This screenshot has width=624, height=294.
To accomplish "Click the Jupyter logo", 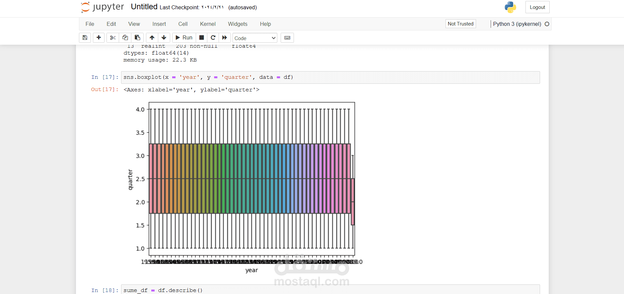I will (x=103, y=7).
